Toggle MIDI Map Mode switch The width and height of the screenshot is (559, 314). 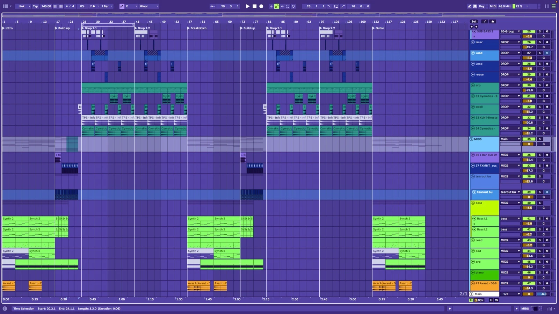pyautogui.click(x=493, y=6)
